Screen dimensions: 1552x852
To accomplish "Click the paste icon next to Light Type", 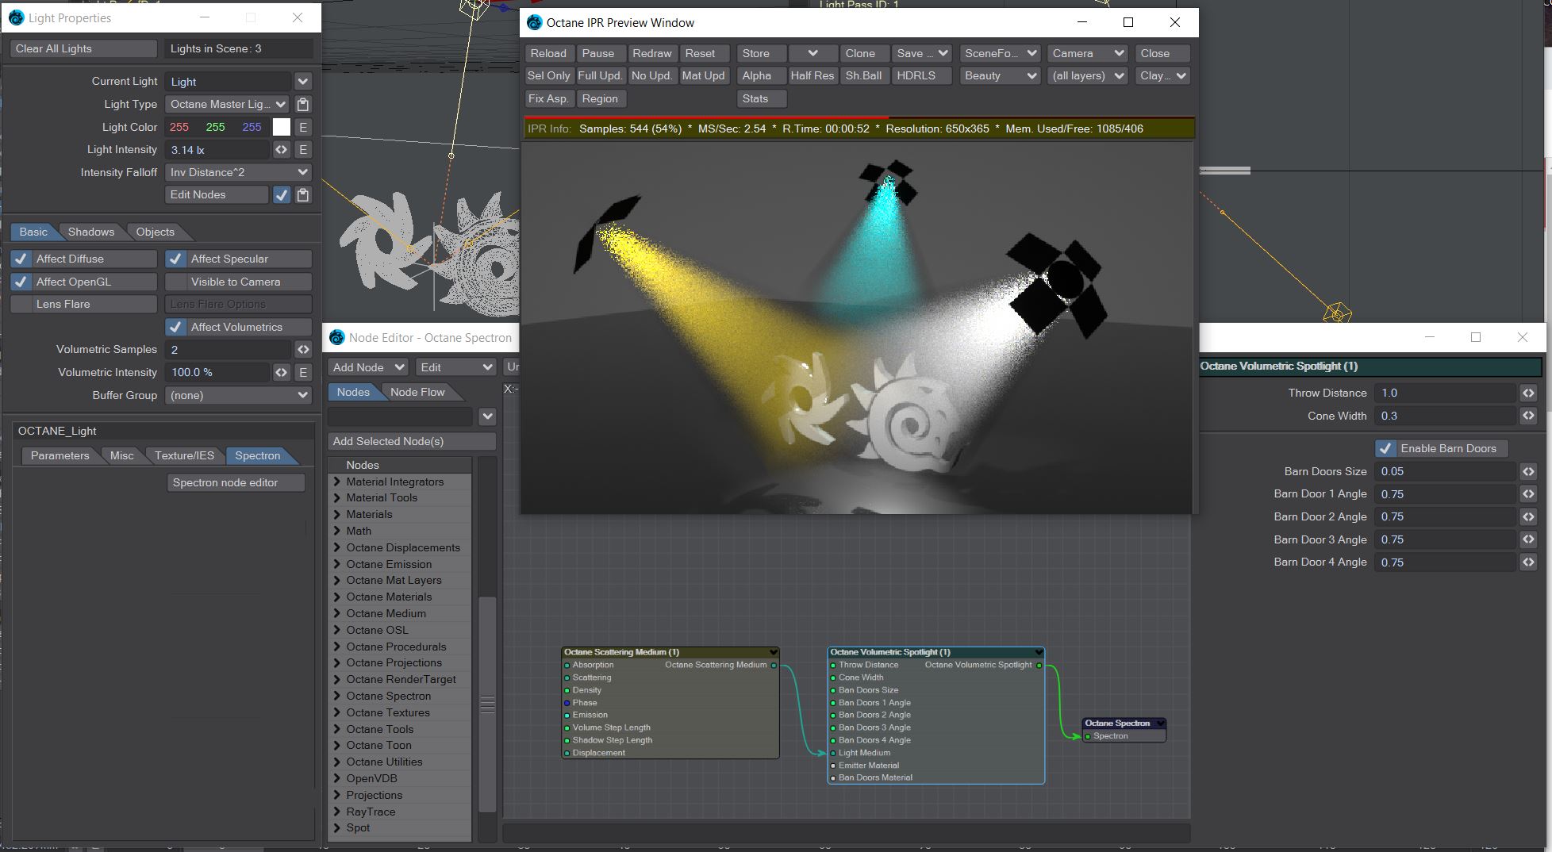I will coord(302,104).
